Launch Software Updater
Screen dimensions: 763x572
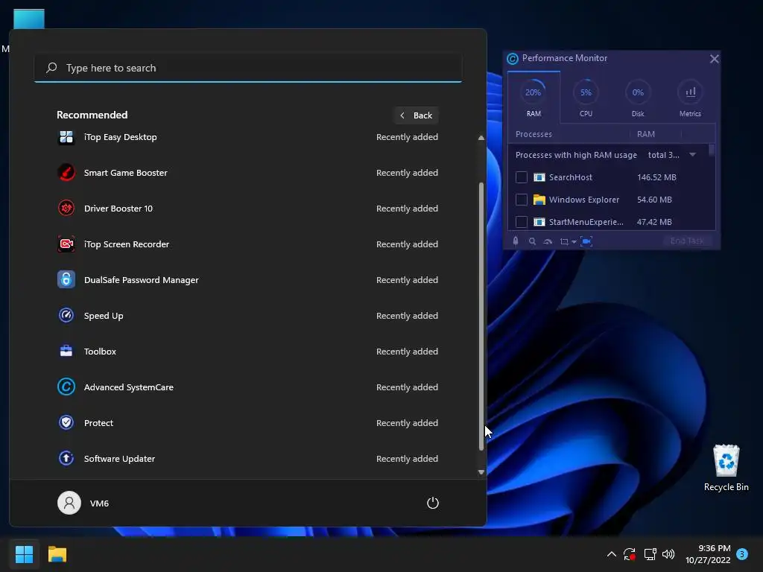(x=247, y=459)
